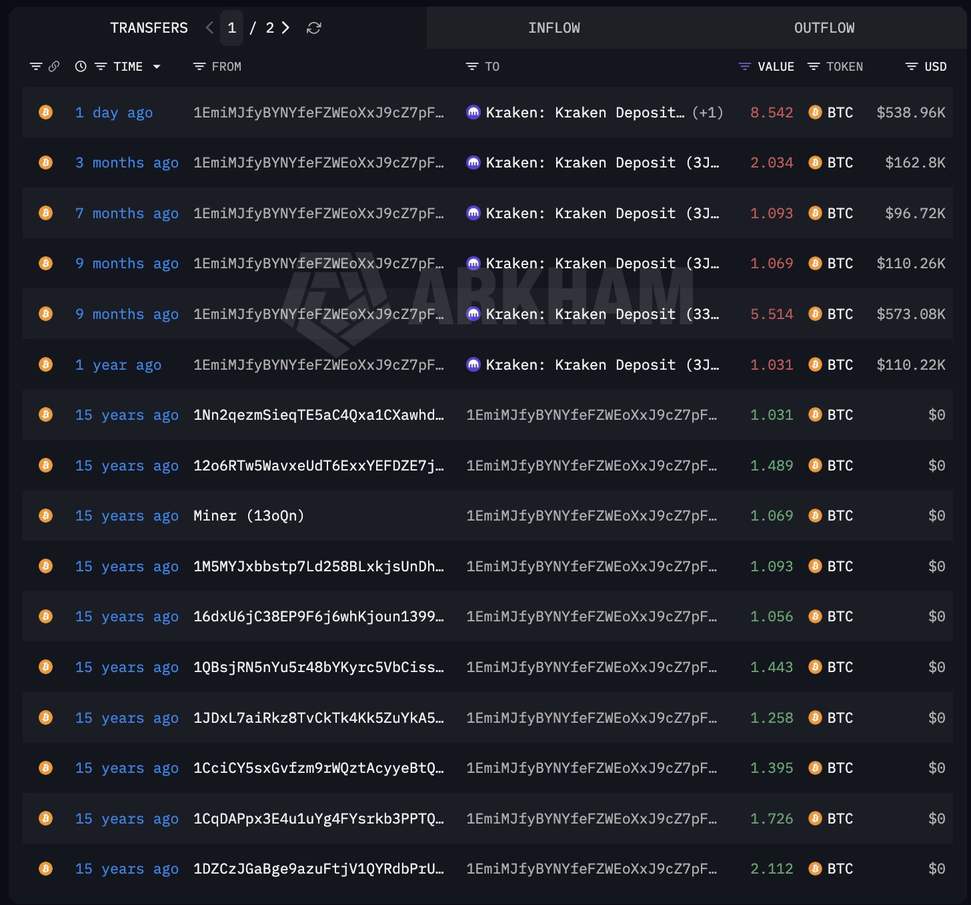Screen dimensions: 971x905
Task: Open the '7 months ago' transaction link
Action: [x=127, y=214]
